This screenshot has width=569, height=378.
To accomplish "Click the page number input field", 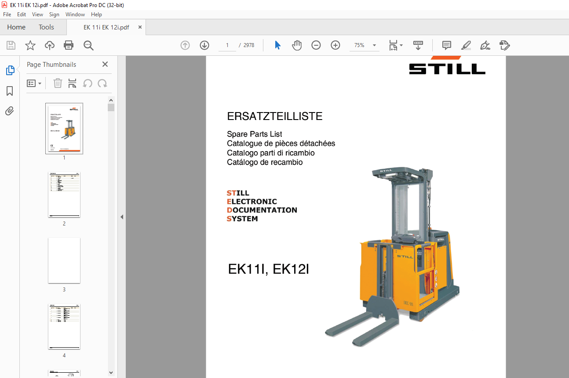I will 227,45.
